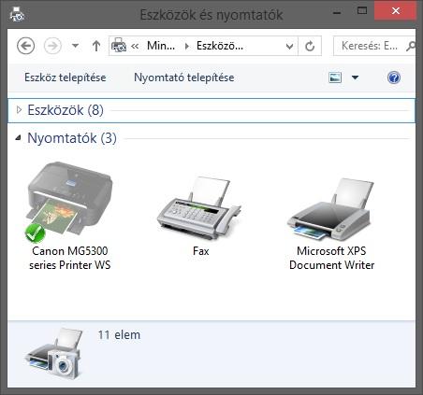The width and height of the screenshot is (423, 395).
Task: Click the Canon MG5300 series Printer WS label
Action: pos(70,258)
